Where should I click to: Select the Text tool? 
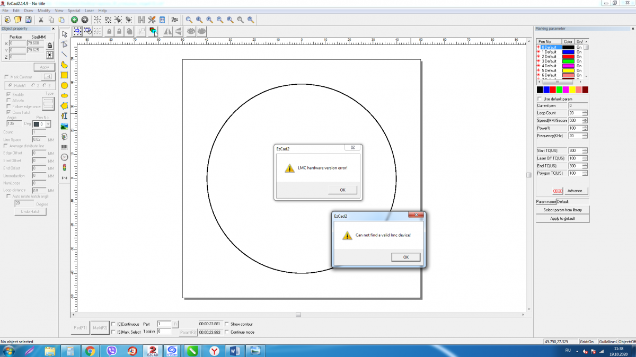pos(64,116)
